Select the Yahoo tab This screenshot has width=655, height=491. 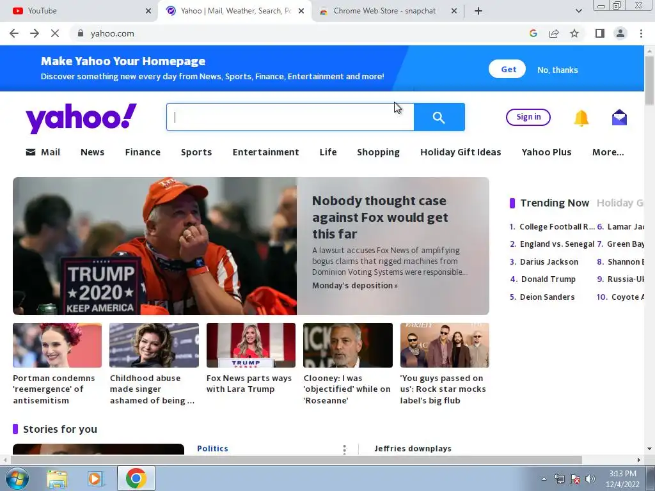point(236,11)
